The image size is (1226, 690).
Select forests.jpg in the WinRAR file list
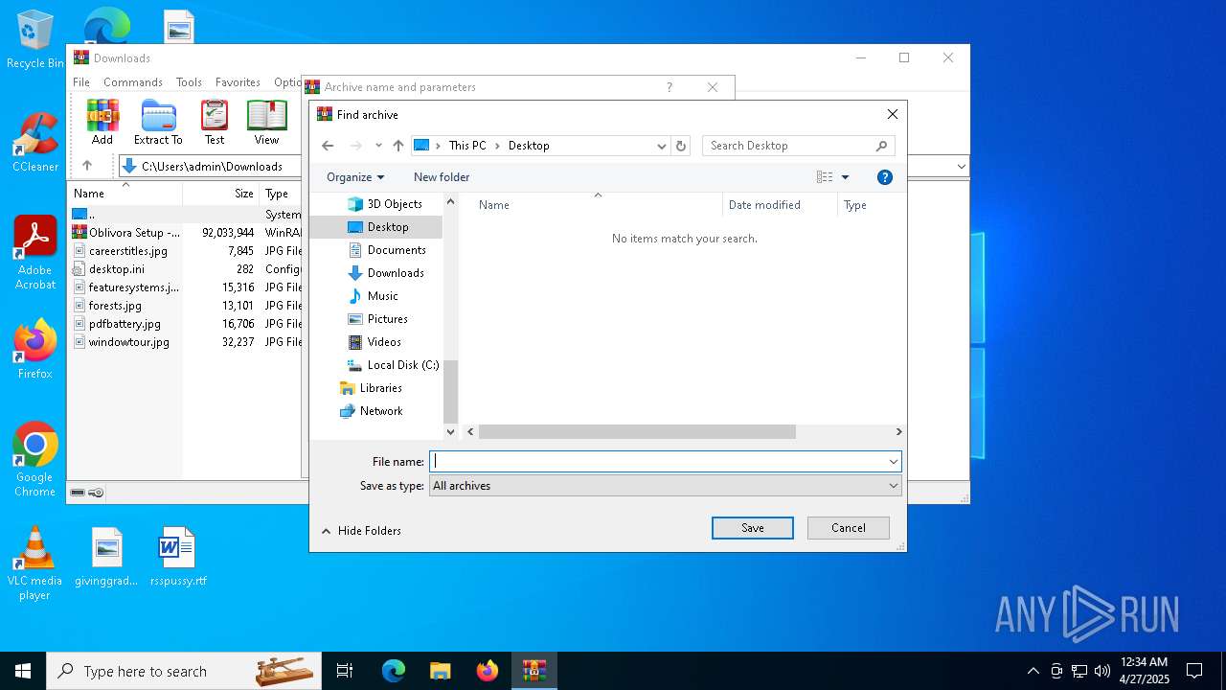coord(115,306)
